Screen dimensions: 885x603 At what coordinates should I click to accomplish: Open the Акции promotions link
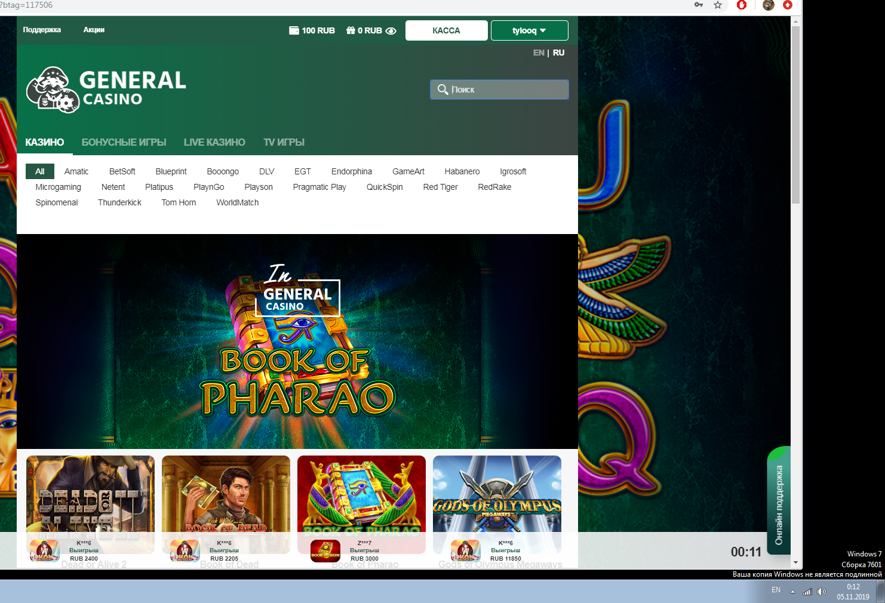coord(94,30)
